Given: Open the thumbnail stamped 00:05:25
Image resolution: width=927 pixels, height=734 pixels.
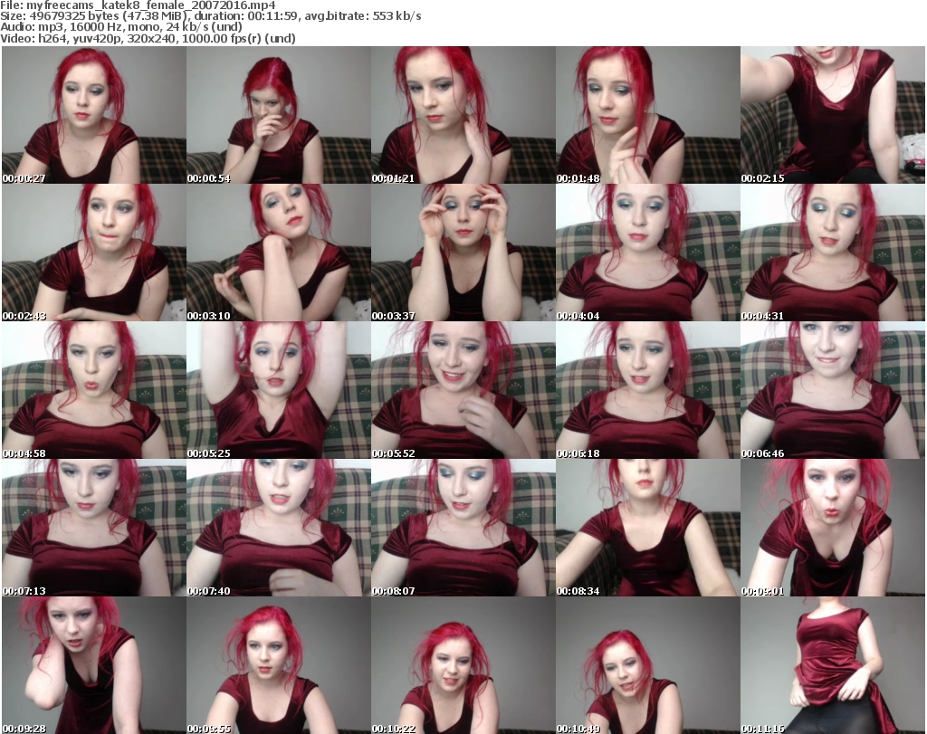Looking at the screenshot, I should pyautogui.click(x=279, y=391).
